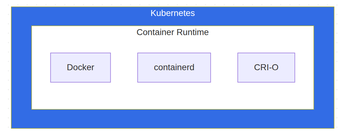Click white space right of CRI-O node

pyautogui.click(x=304, y=67)
